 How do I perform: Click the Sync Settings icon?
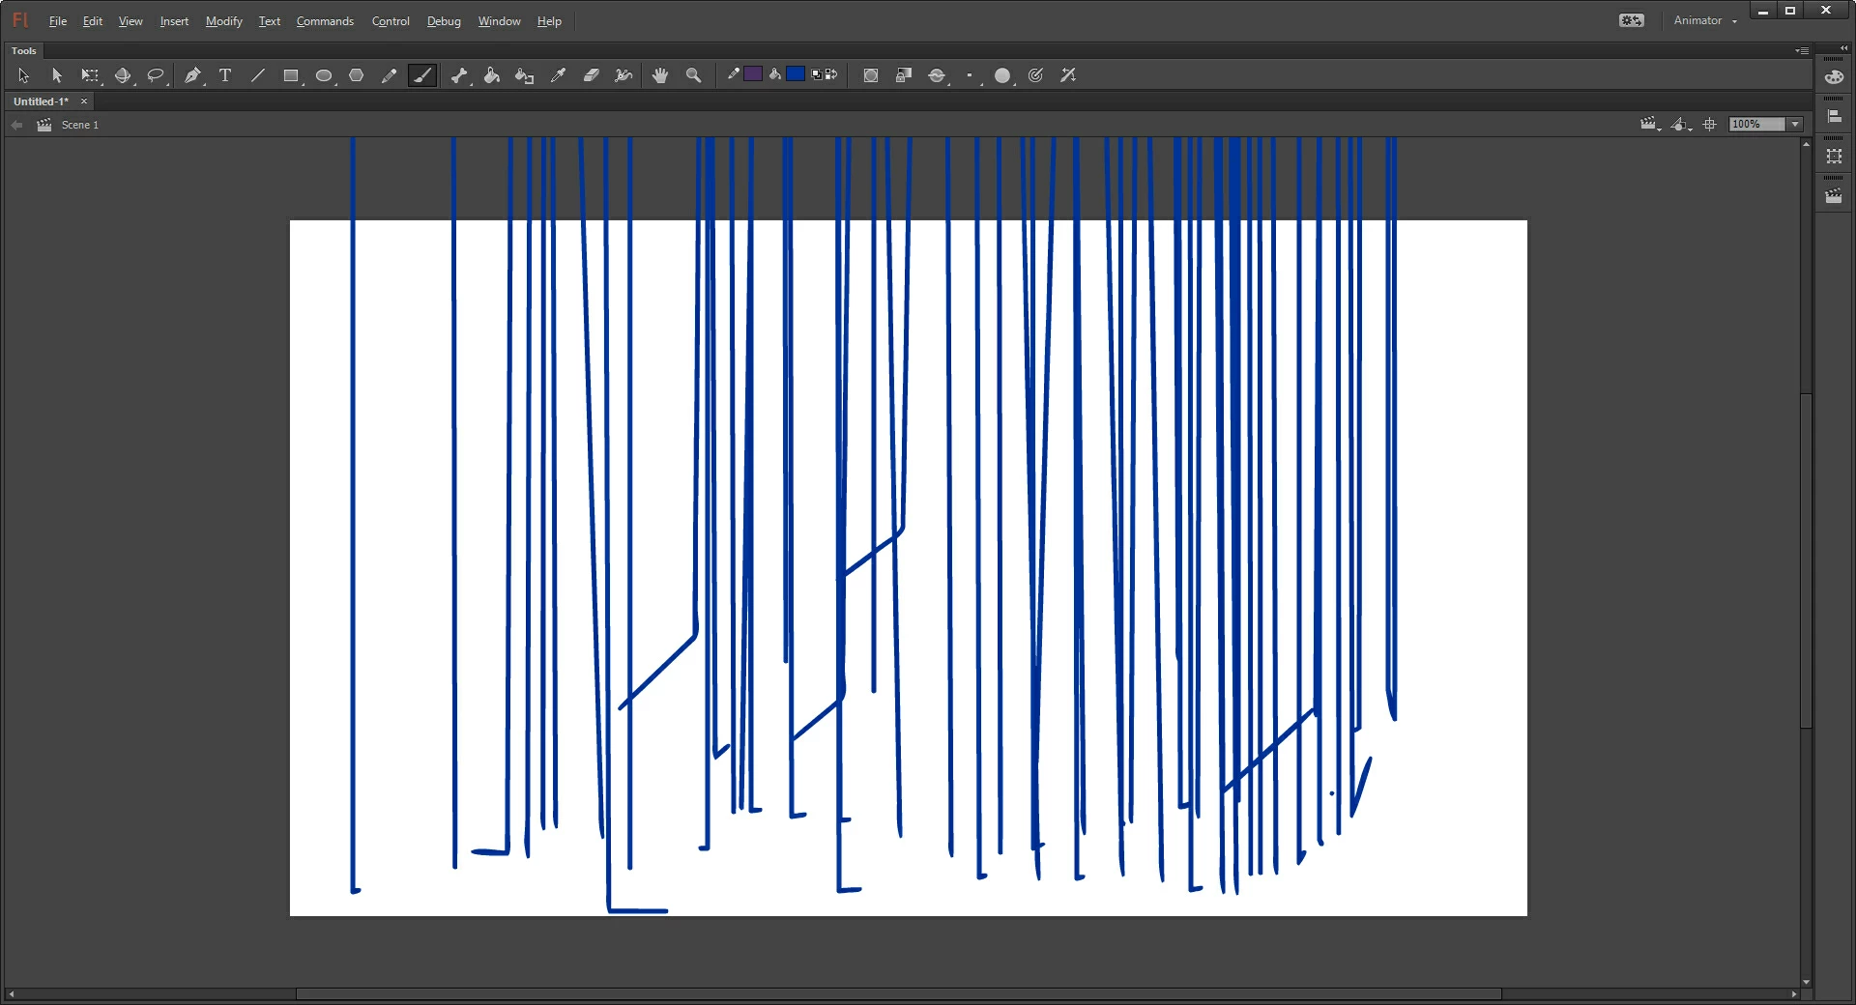tap(1632, 20)
